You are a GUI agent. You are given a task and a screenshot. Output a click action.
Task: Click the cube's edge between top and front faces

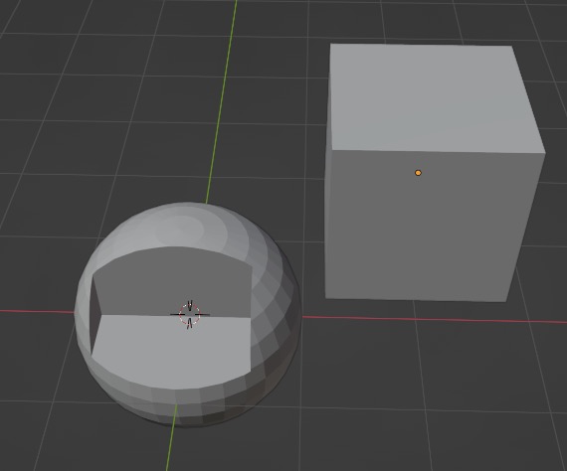(x=436, y=151)
